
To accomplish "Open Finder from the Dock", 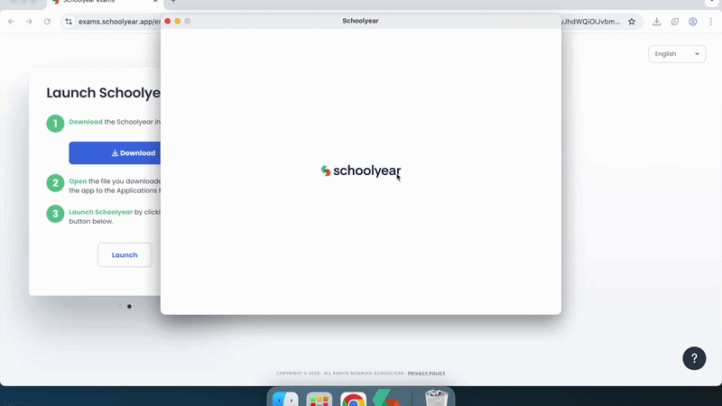I will point(285,398).
